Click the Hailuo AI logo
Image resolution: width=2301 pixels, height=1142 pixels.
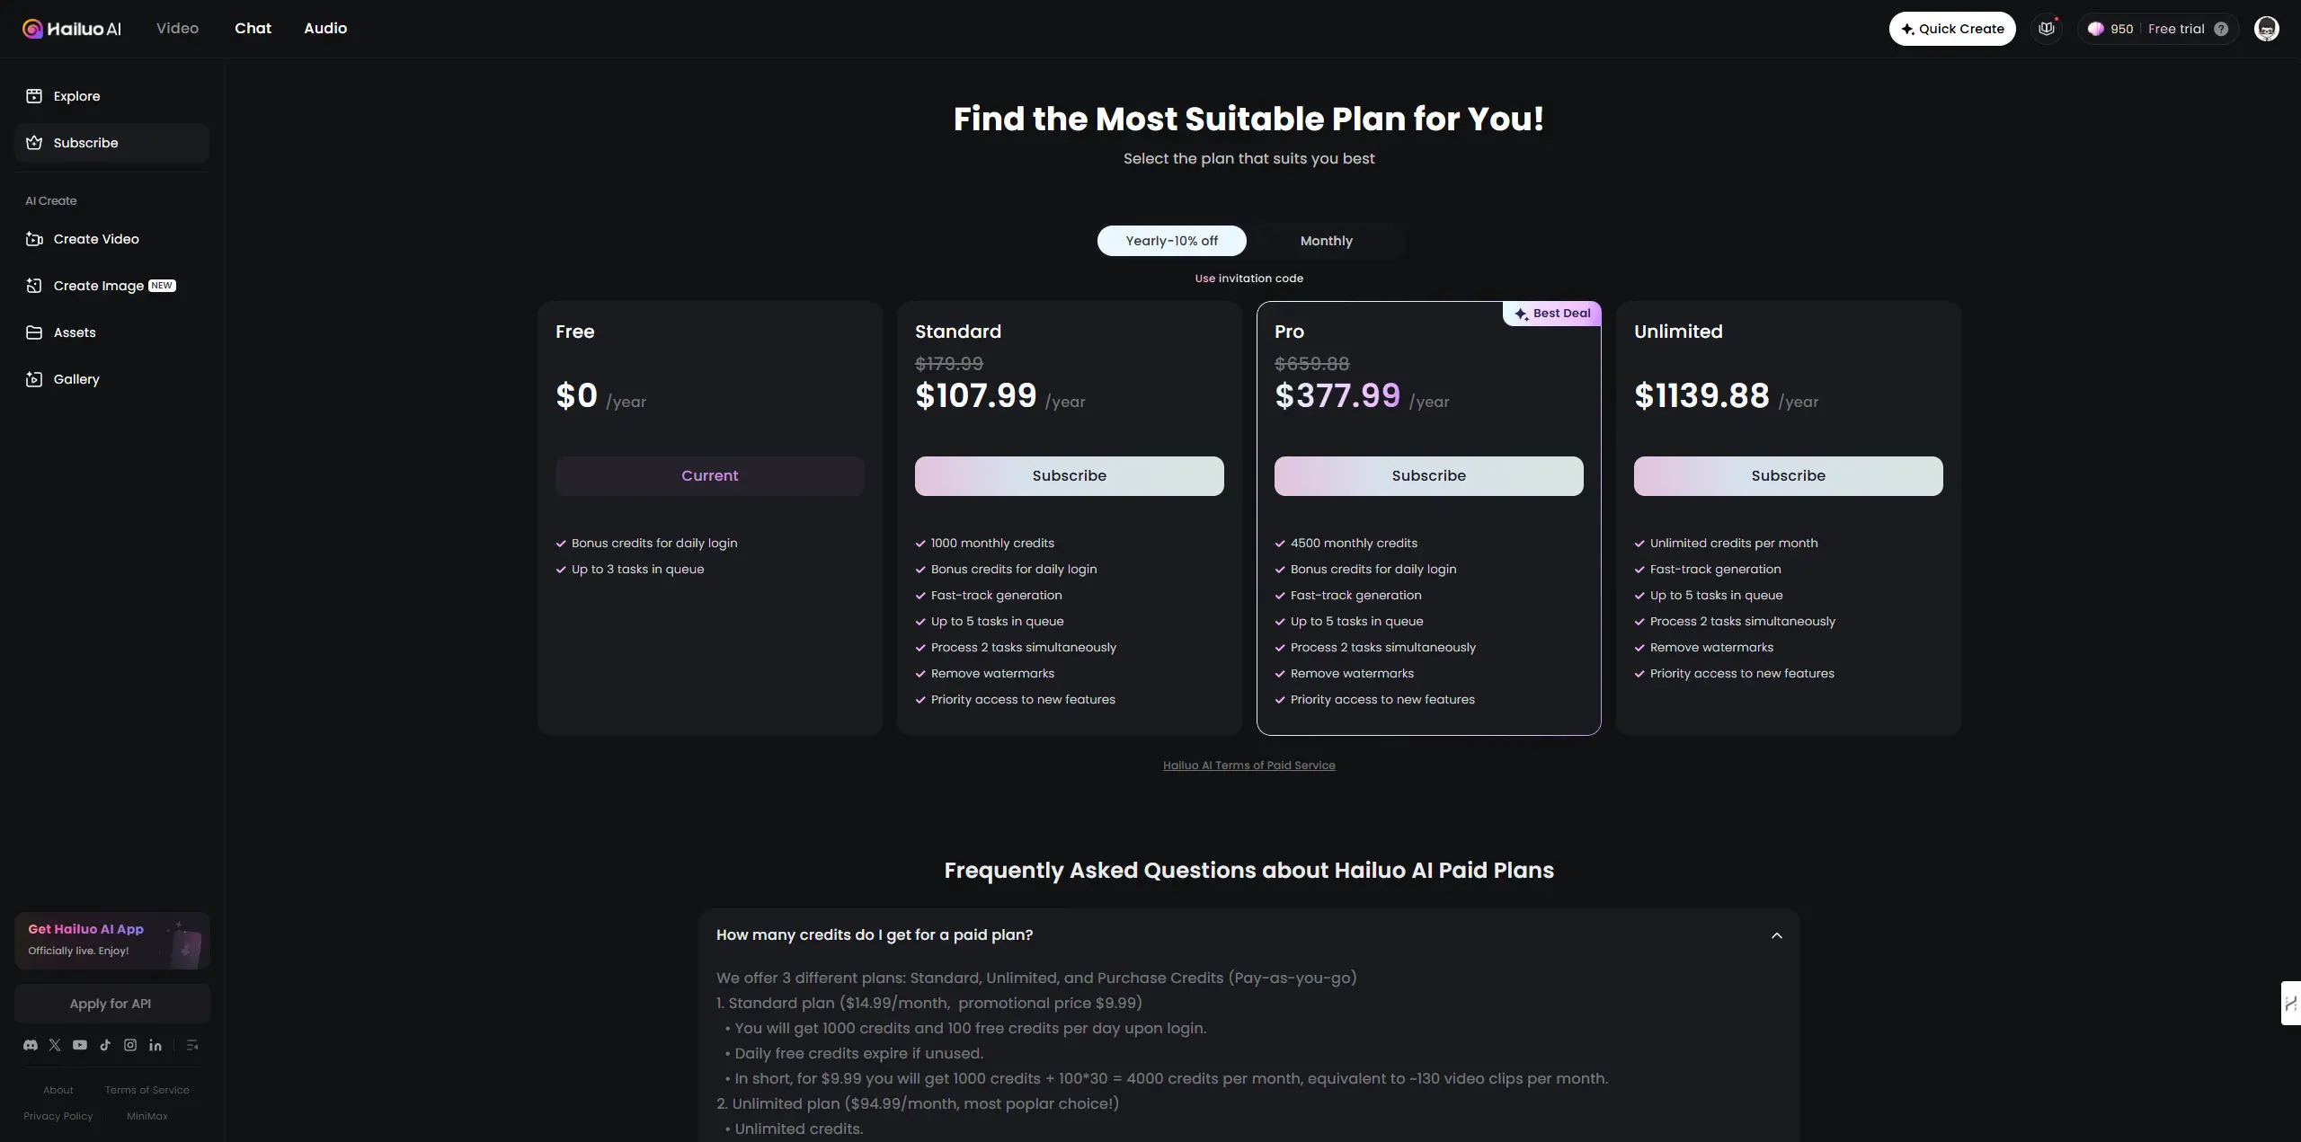pyautogui.click(x=72, y=29)
